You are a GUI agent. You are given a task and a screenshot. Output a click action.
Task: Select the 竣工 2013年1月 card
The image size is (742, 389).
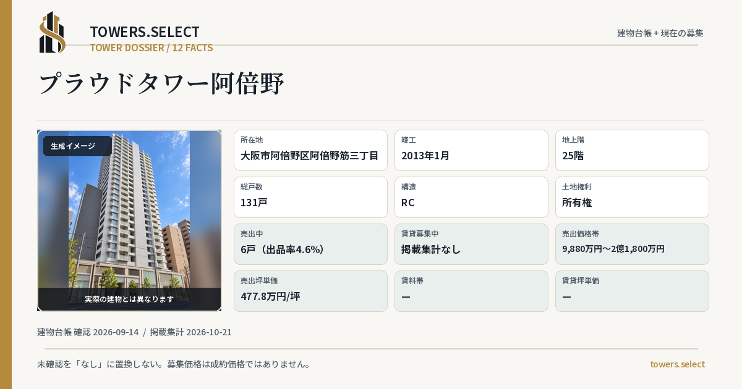pyautogui.click(x=471, y=150)
